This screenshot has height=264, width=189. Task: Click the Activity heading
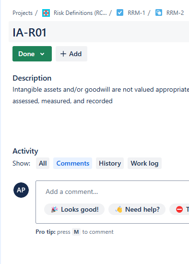(x=25, y=151)
